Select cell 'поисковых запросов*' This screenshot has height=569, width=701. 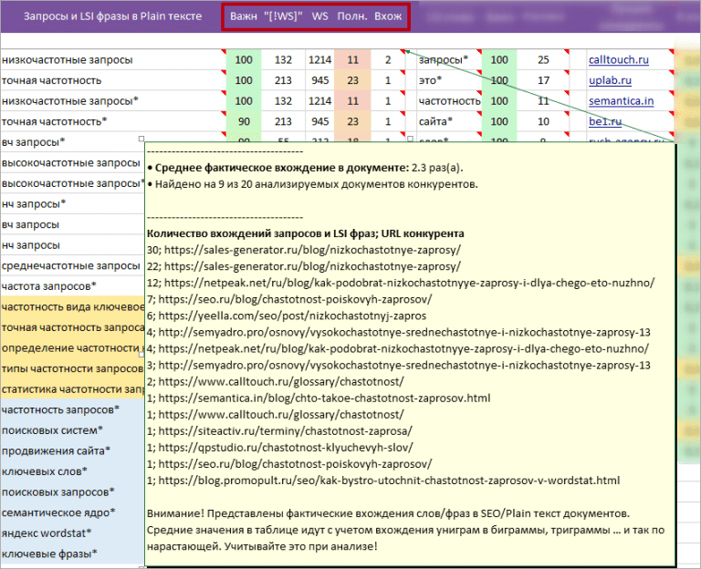[72, 491]
